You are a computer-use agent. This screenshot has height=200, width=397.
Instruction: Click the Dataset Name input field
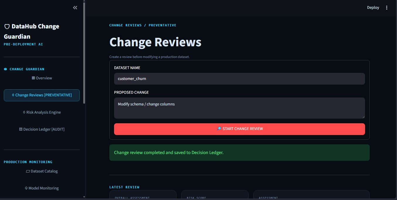point(240,79)
